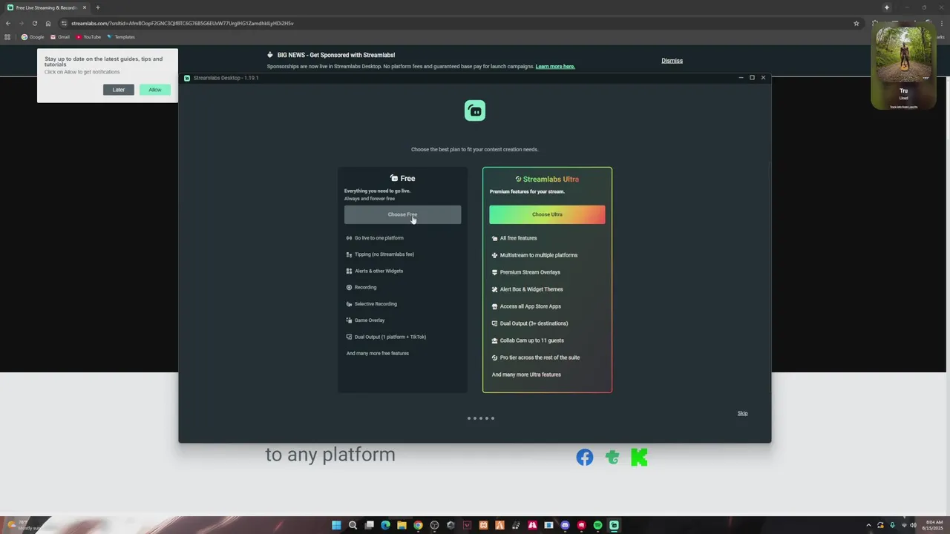Go to the browser home page

click(x=48, y=23)
